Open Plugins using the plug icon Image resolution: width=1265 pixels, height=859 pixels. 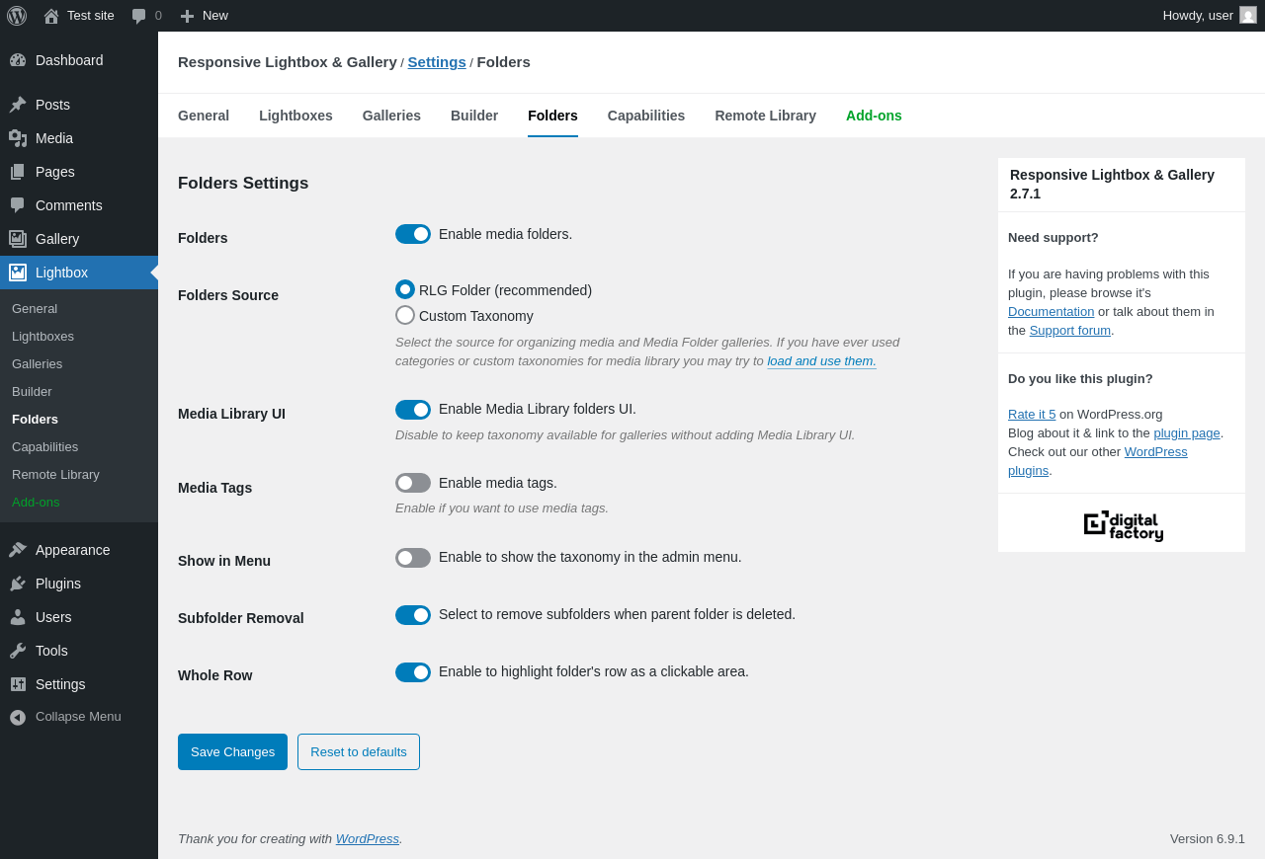[x=18, y=584]
